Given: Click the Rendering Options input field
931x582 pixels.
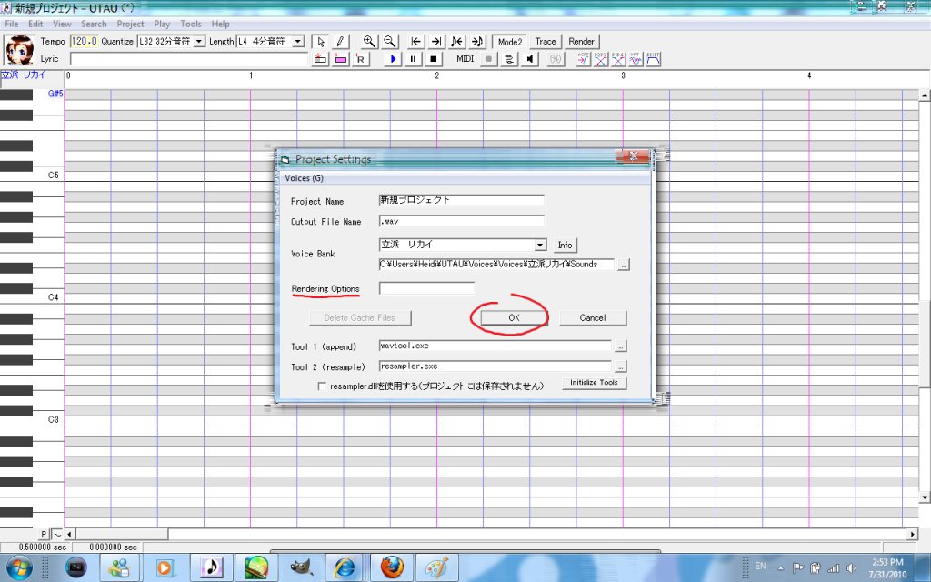Looking at the screenshot, I should coord(426,288).
